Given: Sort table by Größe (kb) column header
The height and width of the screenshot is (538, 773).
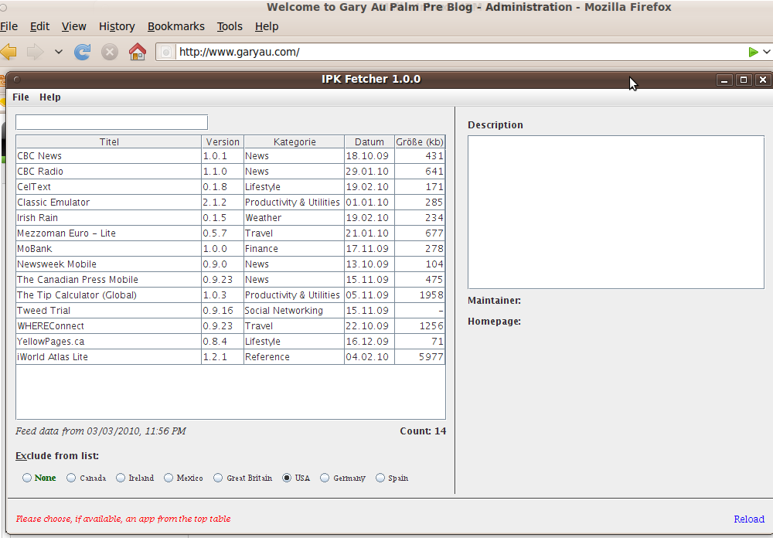Looking at the screenshot, I should [420, 142].
